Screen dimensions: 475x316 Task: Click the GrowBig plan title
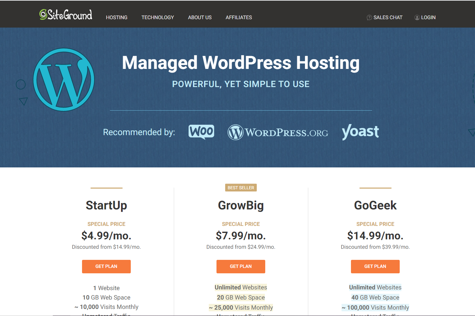tap(241, 205)
